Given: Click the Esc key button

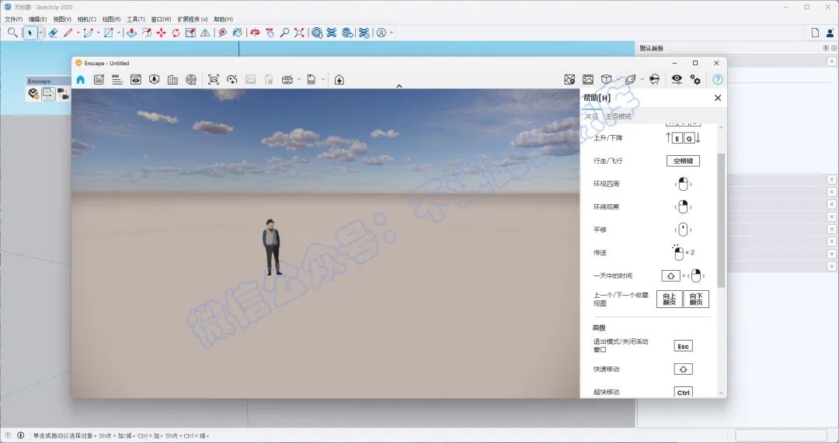Looking at the screenshot, I should click(683, 346).
